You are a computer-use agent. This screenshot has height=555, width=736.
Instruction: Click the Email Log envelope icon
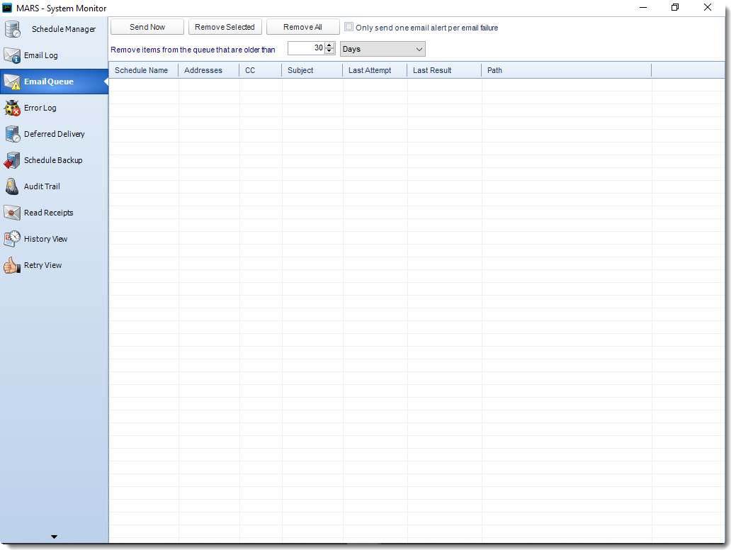coord(12,55)
